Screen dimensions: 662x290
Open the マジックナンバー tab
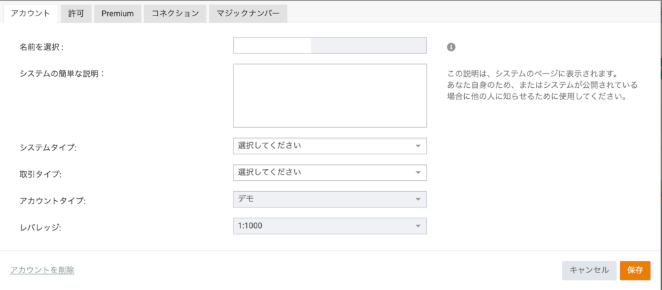[248, 14]
